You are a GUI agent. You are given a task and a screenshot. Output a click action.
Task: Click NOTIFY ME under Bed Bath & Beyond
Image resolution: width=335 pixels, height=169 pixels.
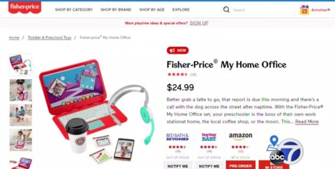click(178, 165)
